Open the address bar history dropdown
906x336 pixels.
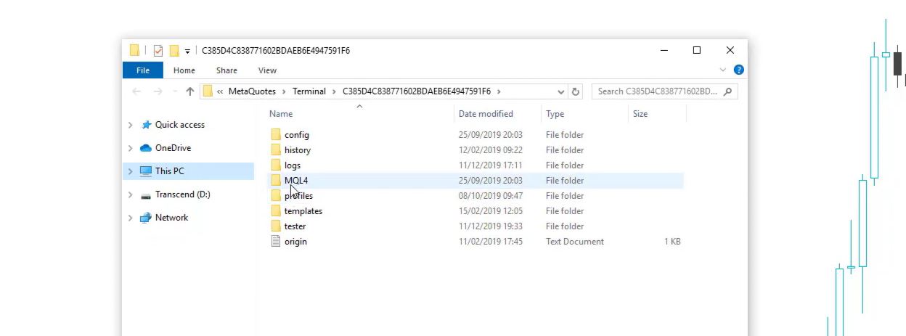click(561, 92)
